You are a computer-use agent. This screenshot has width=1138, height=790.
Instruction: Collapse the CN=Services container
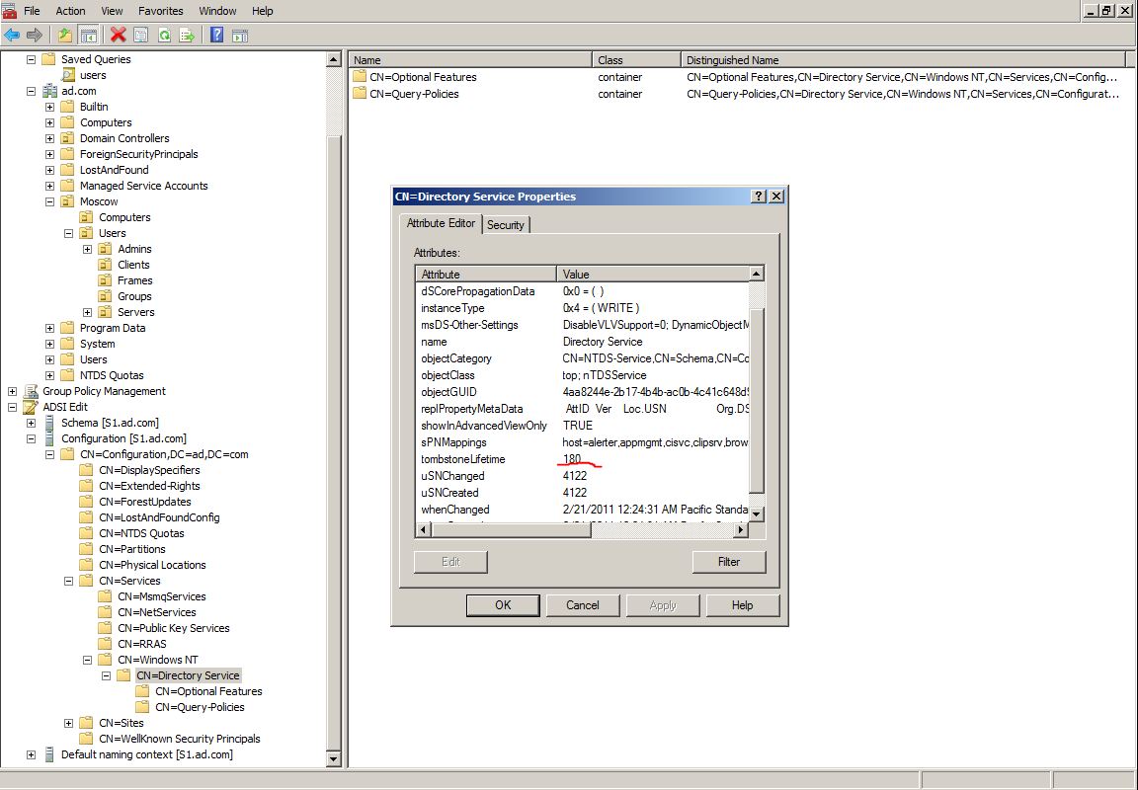coord(68,581)
